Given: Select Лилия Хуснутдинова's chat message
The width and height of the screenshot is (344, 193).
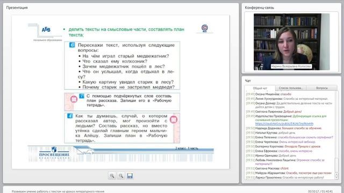Looking at the screenshot, I should 286,99.
